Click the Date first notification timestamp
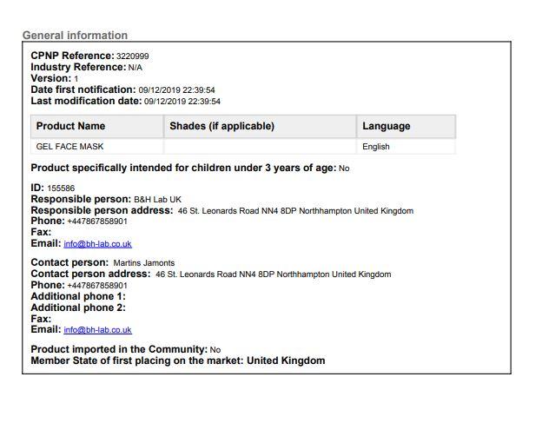Viewport: 542px width, 443px height. (176, 90)
